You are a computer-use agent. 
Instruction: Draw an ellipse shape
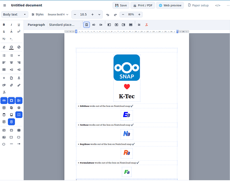click(4, 144)
